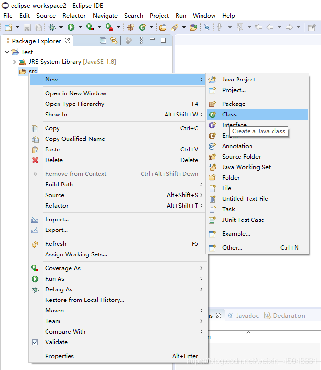The image size is (321, 370).
Task: Expand the Build Path submenu
Action: click(118, 185)
